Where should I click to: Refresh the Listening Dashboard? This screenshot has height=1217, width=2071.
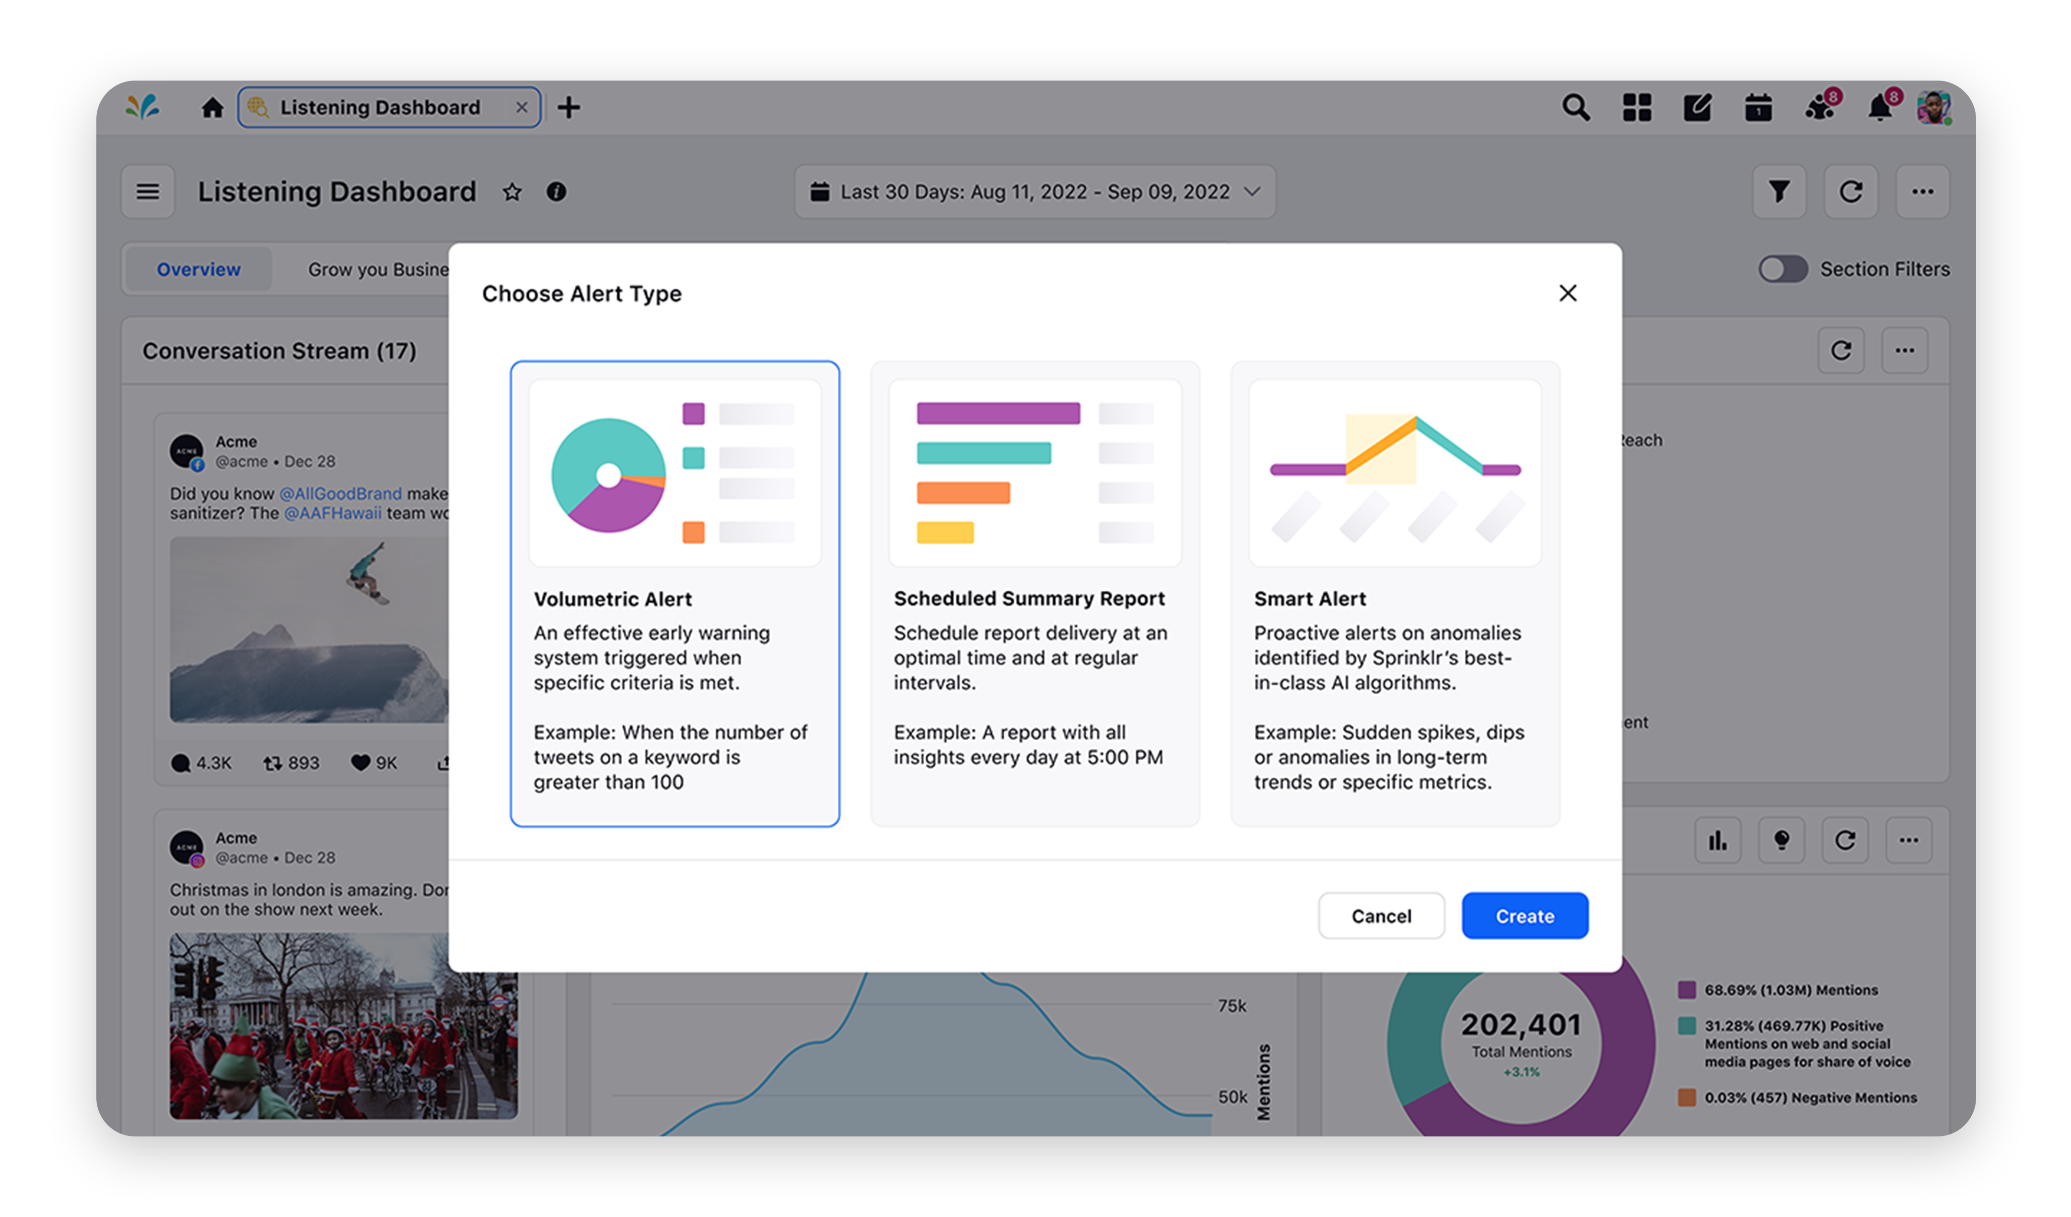click(x=1851, y=192)
